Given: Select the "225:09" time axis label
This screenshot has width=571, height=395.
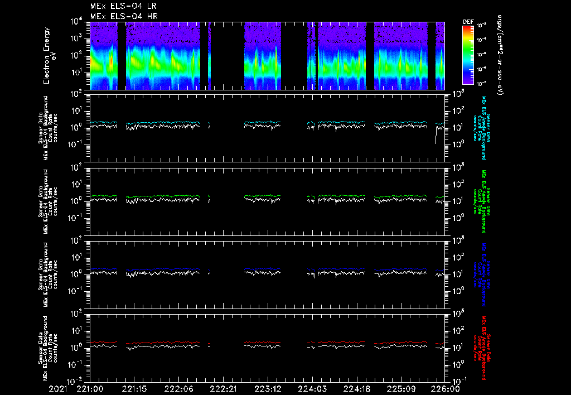Looking at the screenshot, I should [401, 389].
